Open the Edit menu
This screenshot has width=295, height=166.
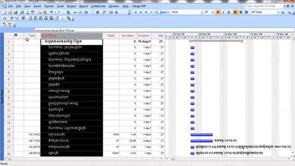18,6
